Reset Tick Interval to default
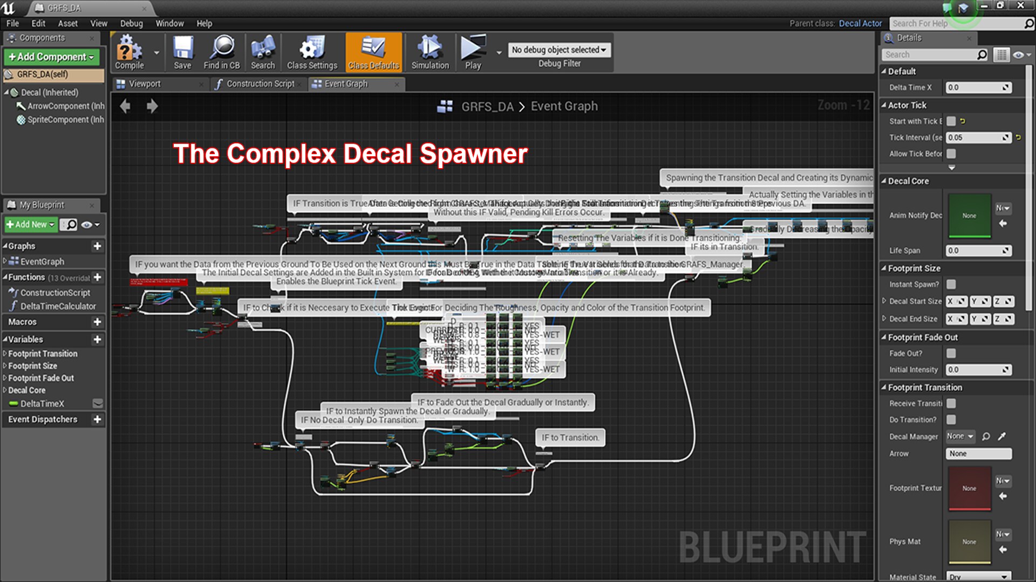This screenshot has width=1036, height=582. [x=1018, y=137]
